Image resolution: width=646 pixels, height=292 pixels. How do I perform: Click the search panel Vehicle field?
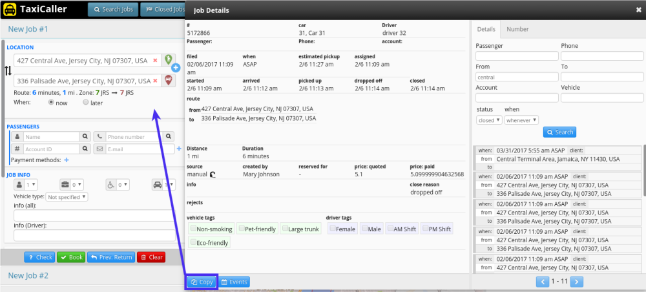[602, 98]
